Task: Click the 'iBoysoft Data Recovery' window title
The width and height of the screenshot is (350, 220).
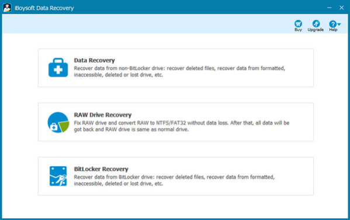Action: point(44,8)
